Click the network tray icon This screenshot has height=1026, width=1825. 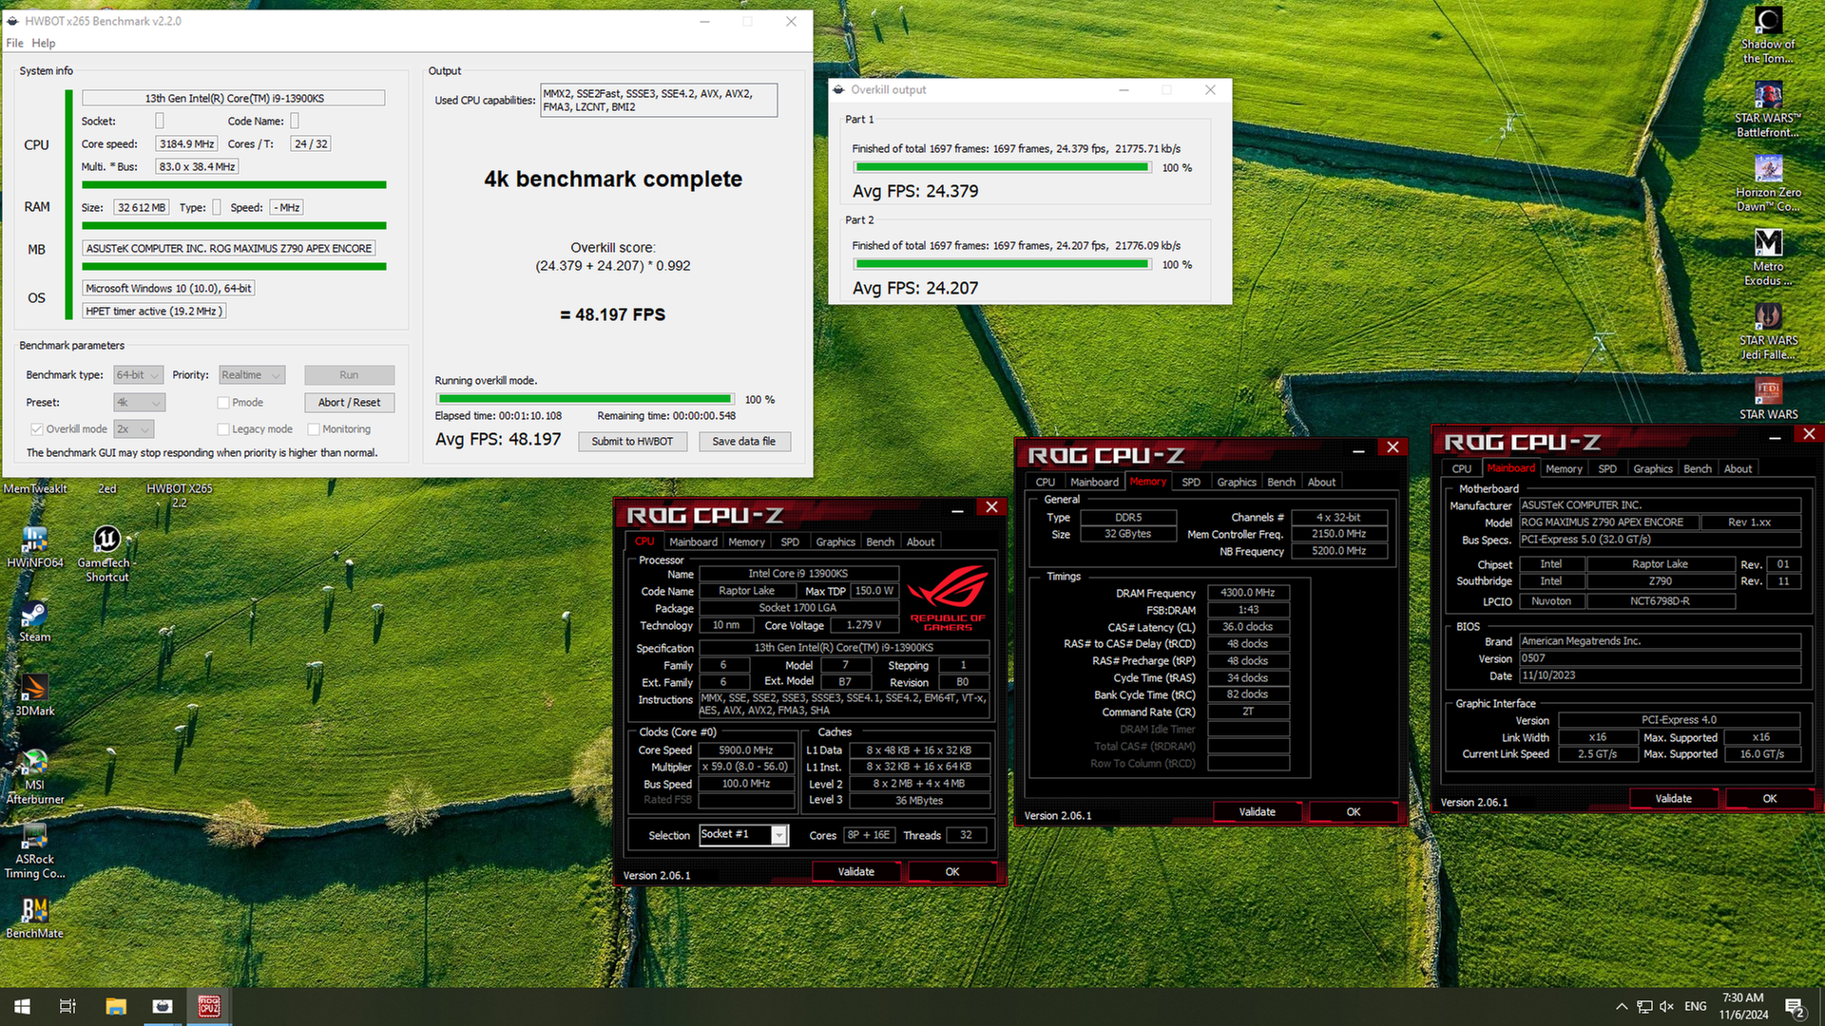1644,1006
